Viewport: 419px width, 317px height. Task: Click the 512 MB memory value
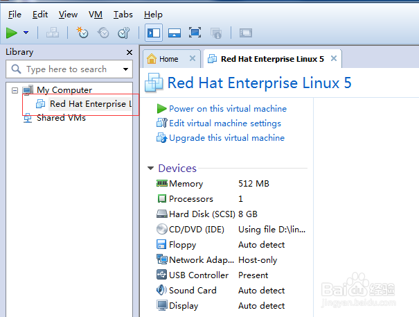click(253, 184)
